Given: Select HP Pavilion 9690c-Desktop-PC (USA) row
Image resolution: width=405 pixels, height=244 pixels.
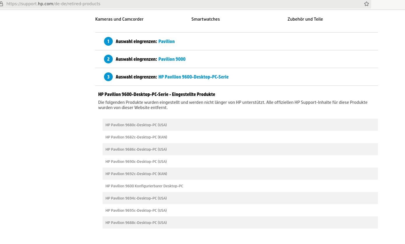Looking at the screenshot, I should [x=240, y=161].
